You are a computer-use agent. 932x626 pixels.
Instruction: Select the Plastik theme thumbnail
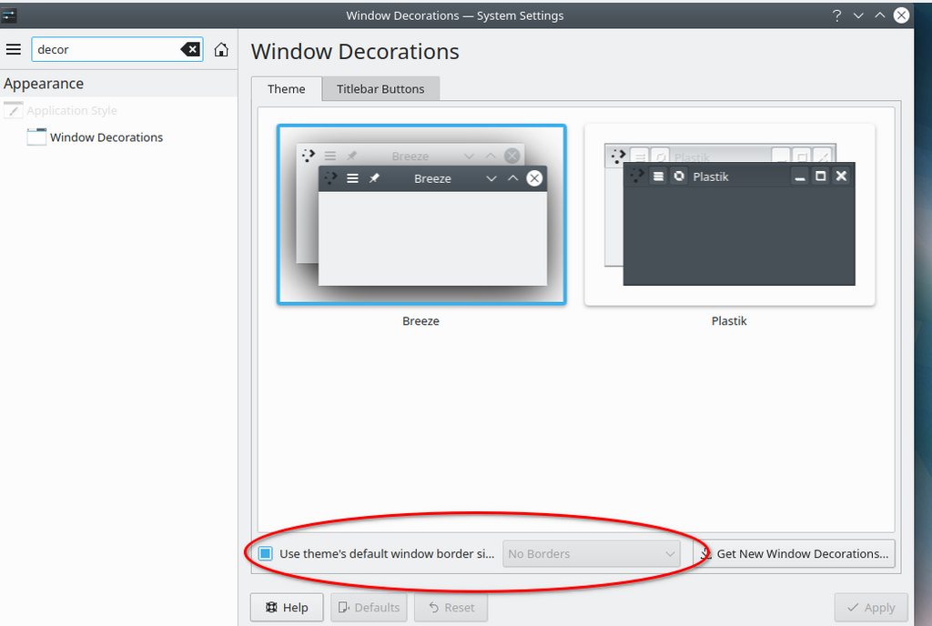pos(729,215)
